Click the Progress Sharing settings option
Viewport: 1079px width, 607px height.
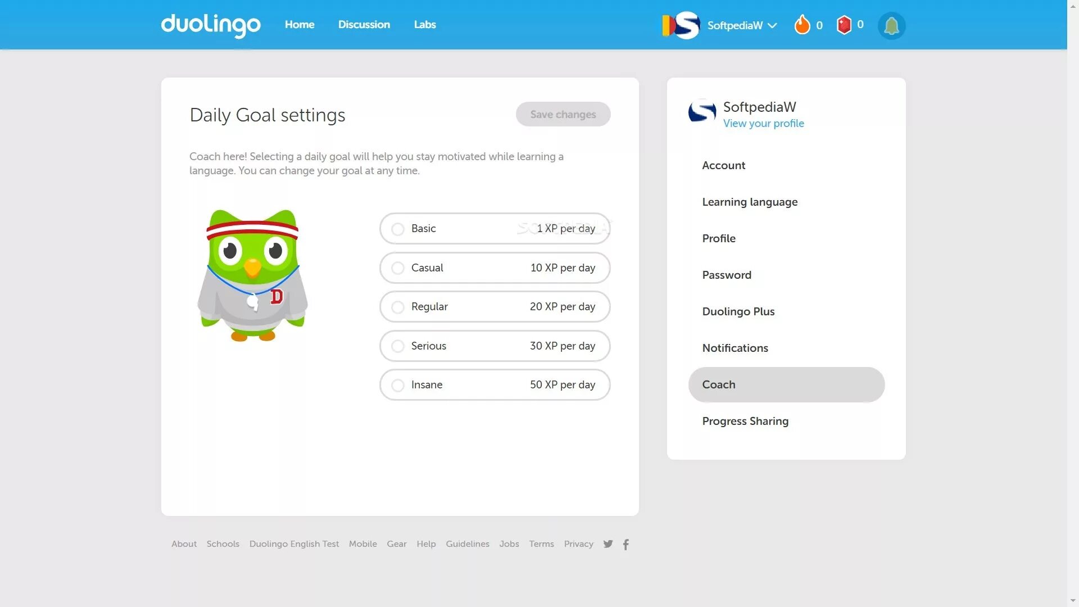tap(745, 421)
